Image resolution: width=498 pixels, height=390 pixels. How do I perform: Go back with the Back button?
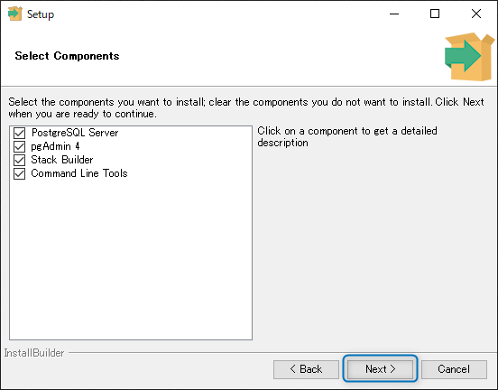306,369
